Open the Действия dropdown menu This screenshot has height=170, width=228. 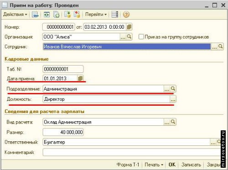tap(15, 15)
